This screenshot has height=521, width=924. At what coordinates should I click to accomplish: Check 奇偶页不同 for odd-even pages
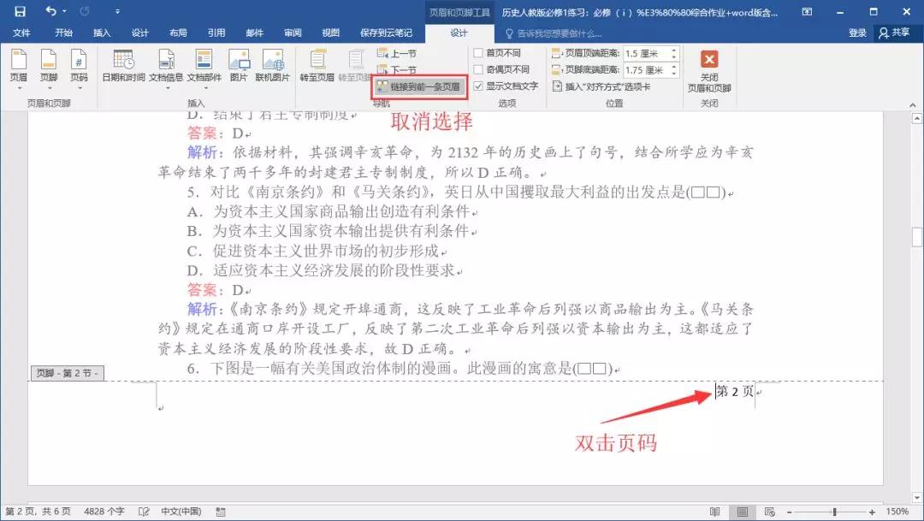click(x=479, y=68)
